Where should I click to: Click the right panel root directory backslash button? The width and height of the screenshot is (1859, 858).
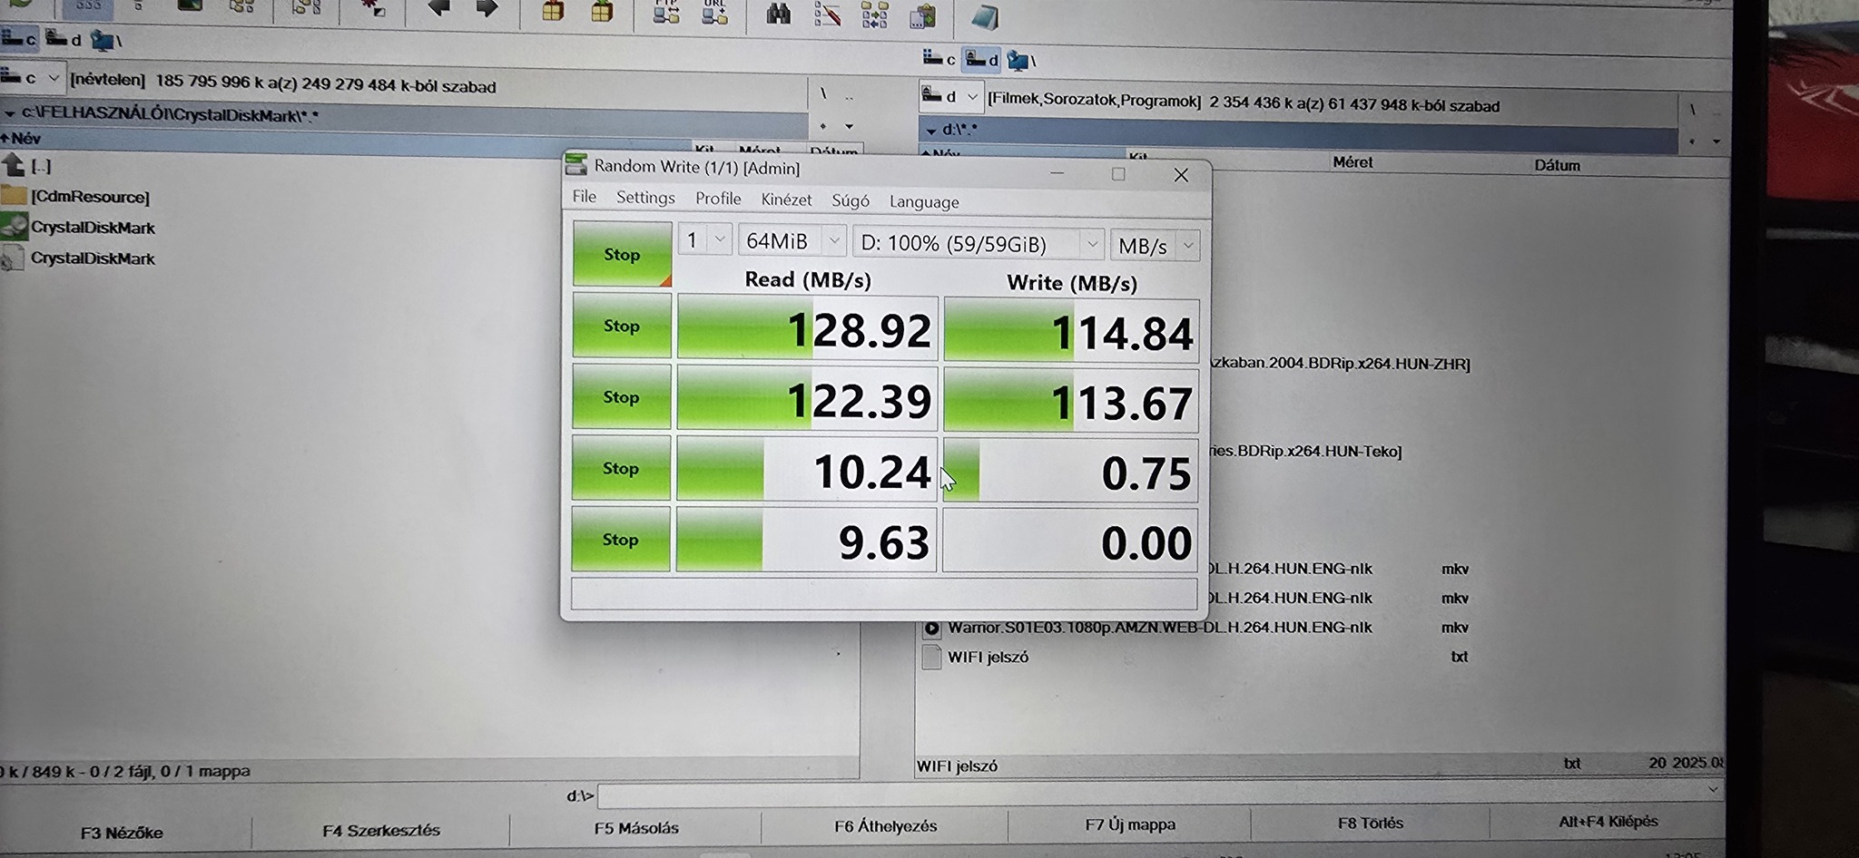[x=1692, y=109]
